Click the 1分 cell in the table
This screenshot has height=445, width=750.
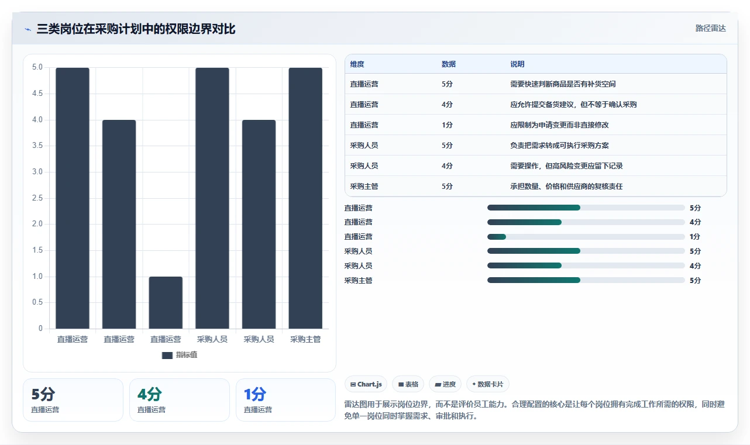447,125
